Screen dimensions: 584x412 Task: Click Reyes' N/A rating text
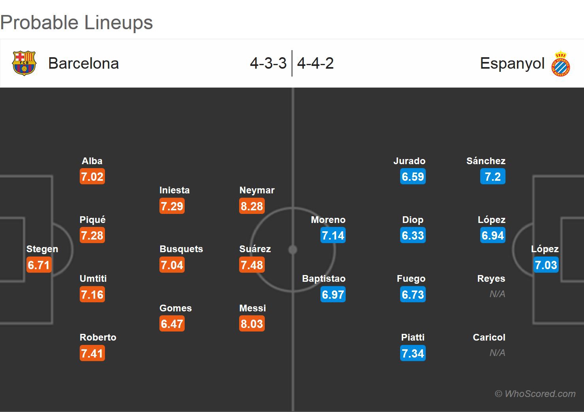497,294
